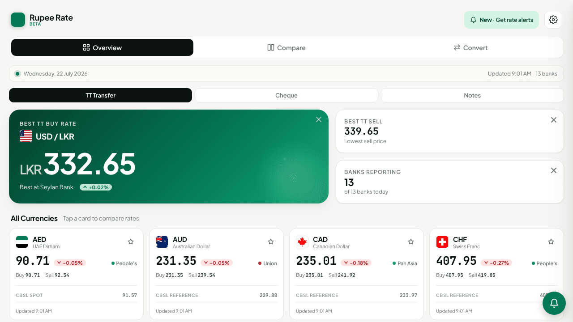Click the CHF rate 407.95 heading
The image size is (573, 322).
pyautogui.click(x=456, y=261)
